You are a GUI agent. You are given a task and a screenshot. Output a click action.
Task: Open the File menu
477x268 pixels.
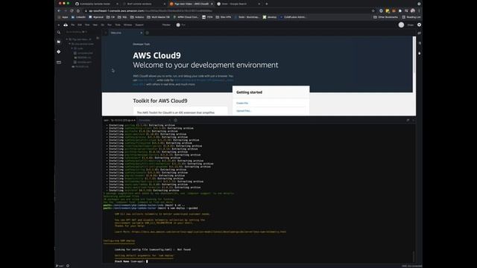coord(73,25)
